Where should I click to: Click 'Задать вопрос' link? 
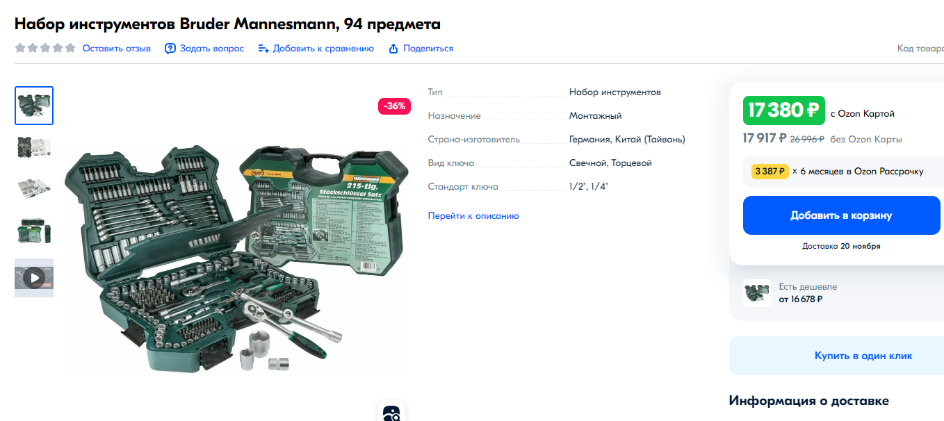pyautogui.click(x=212, y=49)
